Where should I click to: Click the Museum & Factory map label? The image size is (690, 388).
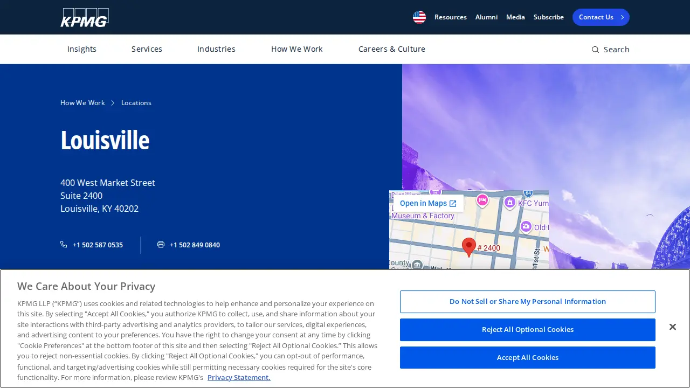coord(423,216)
